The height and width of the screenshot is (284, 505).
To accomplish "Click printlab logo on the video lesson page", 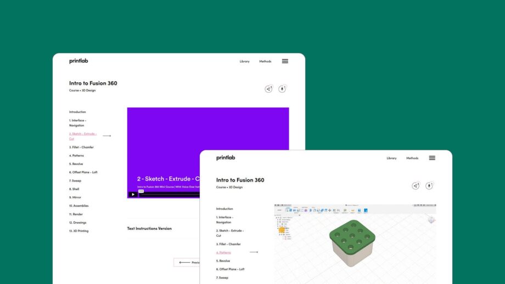I will [78, 61].
